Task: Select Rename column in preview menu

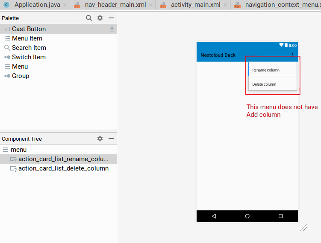Action: [x=273, y=69]
